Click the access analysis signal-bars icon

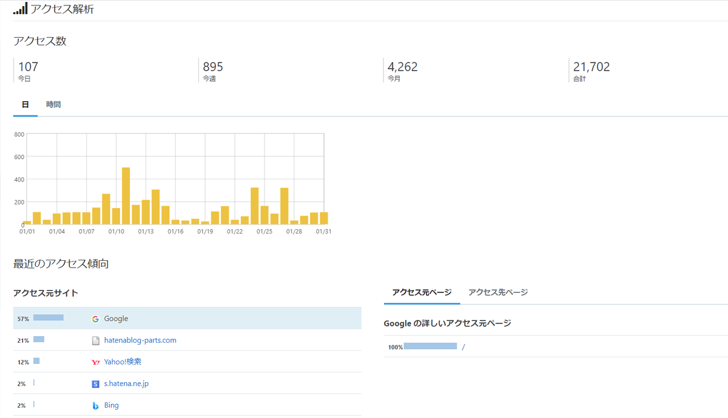pos(20,9)
